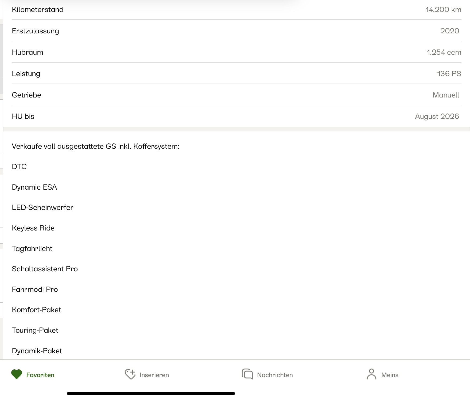Image resolution: width=470 pixels, height=399 pixels.
Task: Click the Dynamic ESA description line
Action: click(34, 187)
